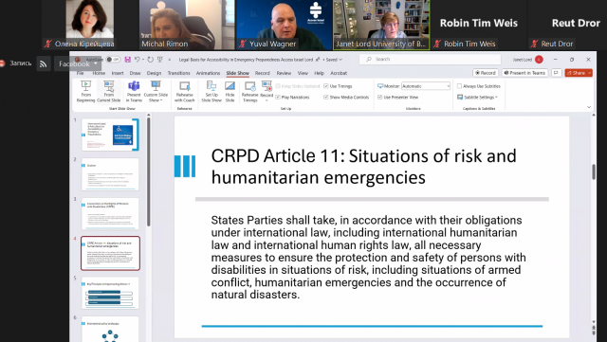The height and width of the screenshot is (342, 607).
Task: Click muted mic icon for Олена Кірейцева
Action: coord(48,44)
